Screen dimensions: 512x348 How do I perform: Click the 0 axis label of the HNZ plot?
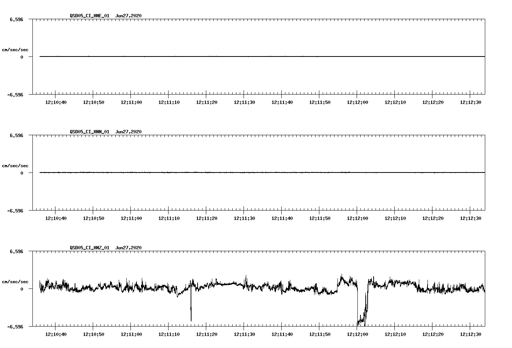coord(22,289)
